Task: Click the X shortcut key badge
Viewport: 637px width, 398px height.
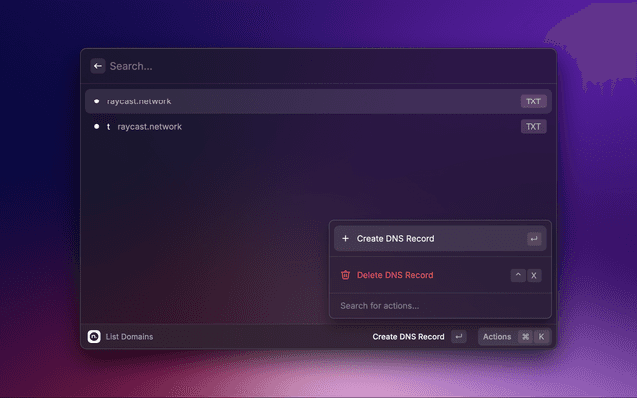Action: pos(535,275)
